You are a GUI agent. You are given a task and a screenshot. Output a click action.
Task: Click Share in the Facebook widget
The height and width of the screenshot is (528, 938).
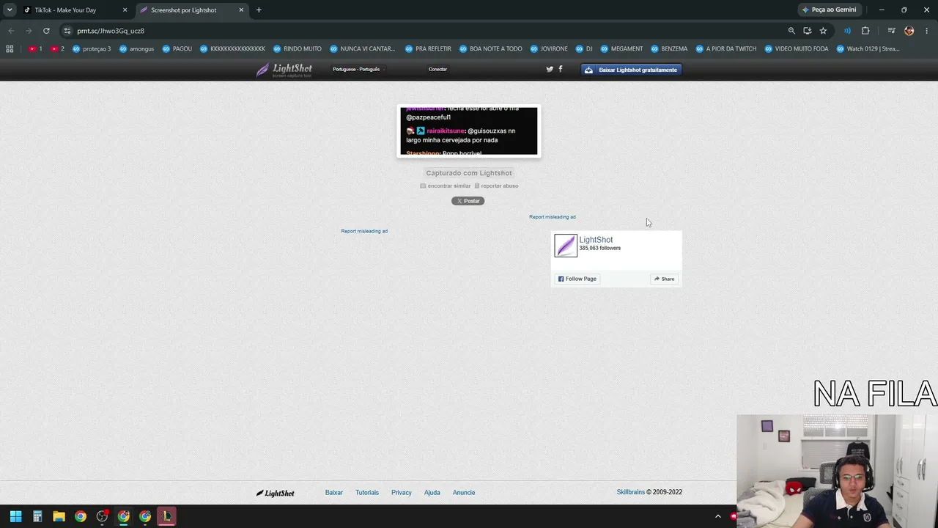[x=665, y=279]
